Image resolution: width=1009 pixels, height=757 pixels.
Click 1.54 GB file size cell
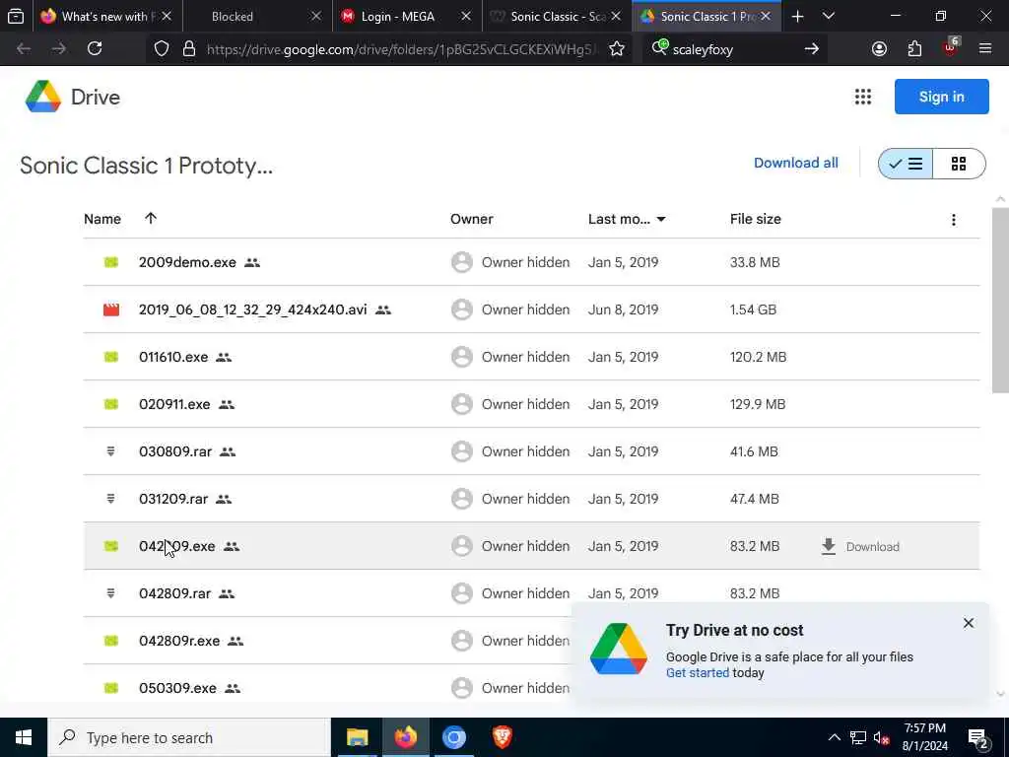click(x=753, y=310)
